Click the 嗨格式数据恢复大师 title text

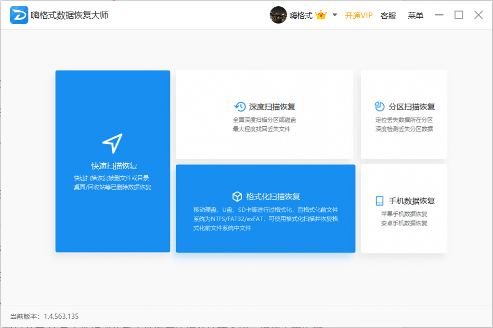coord(69,15)
